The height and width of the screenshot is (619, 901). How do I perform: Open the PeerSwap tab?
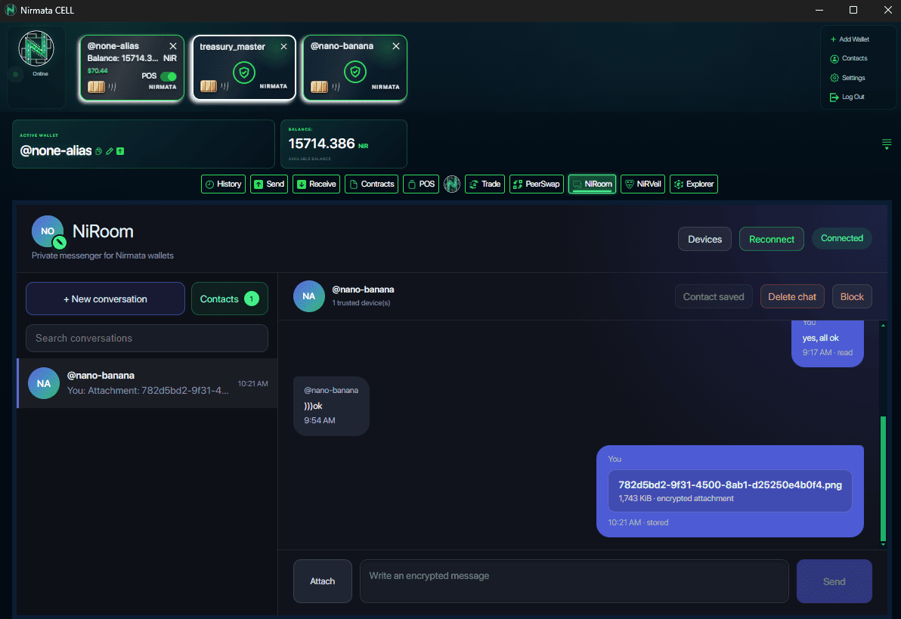pyautogui.click(x=537, y=184)
